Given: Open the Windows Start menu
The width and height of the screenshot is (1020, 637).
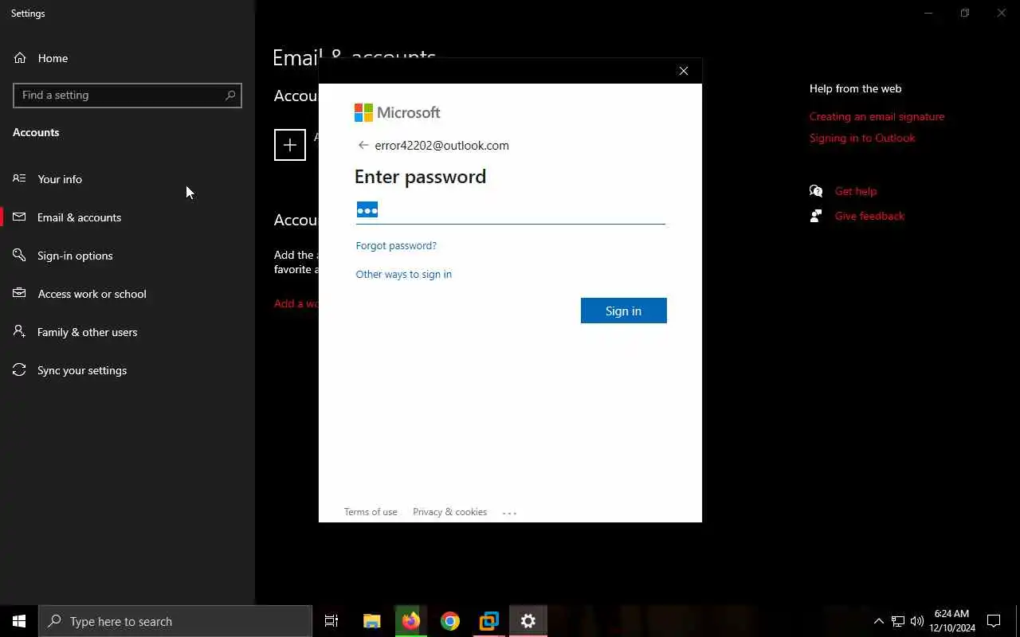Looking at the screenshot, I should tap(19, 621).
